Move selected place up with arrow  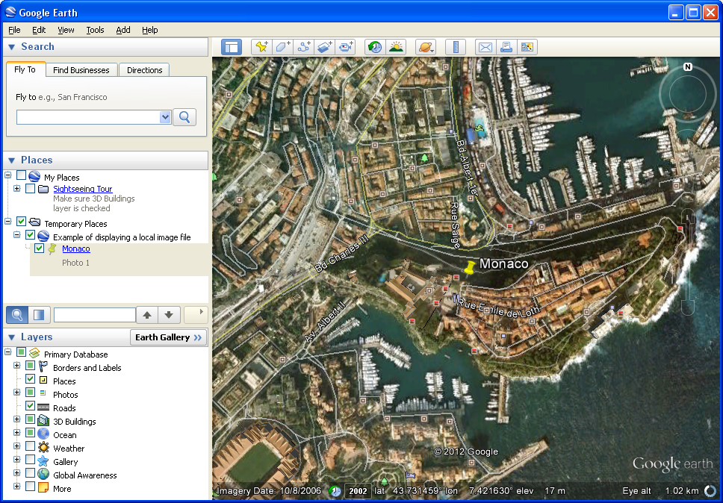pos(147,315)
